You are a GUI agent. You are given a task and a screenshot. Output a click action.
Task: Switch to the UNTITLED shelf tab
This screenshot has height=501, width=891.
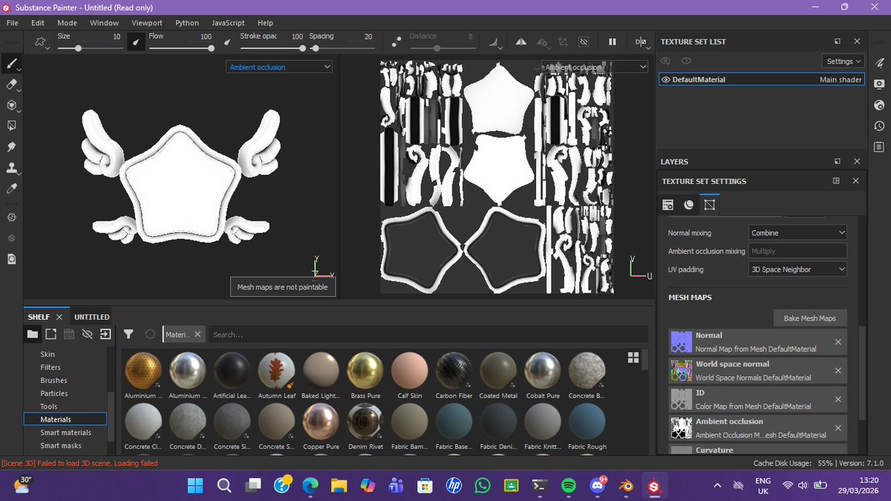pyautogui.click(x=92, y=317)
